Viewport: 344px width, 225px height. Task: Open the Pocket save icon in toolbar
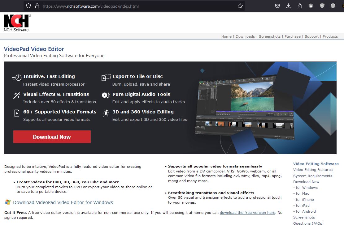(277, 6)
